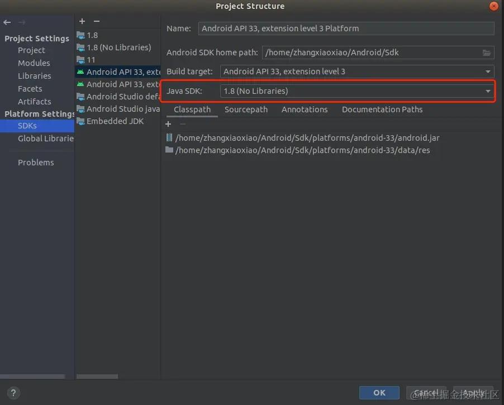
Task: Select SDKs under Platform Settings
Action: point(37,126)
